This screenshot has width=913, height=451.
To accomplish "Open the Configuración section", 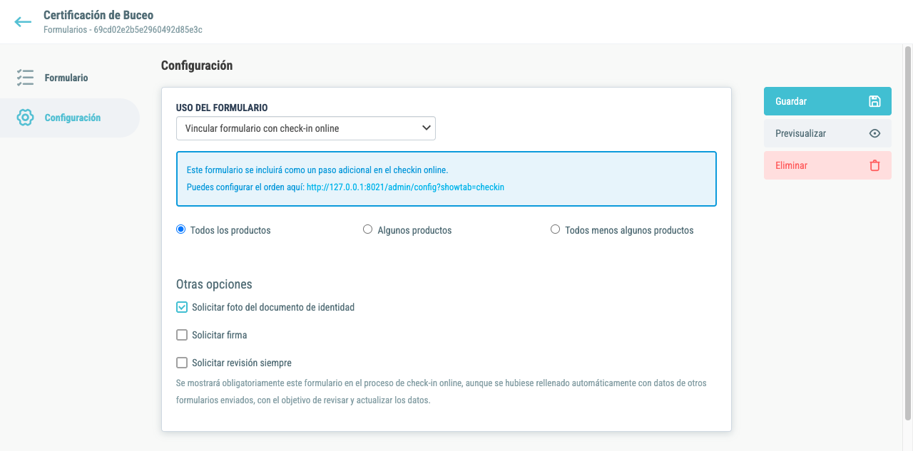I will [x=70, y=118].
